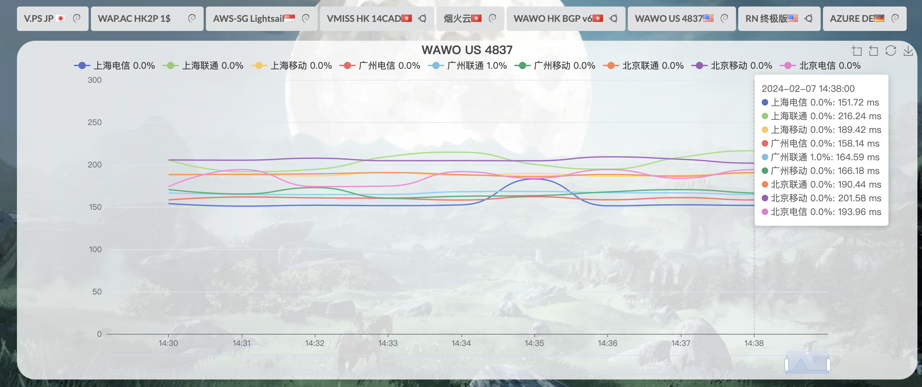
Task: Select the WAWO US 4837 tab
Action: pyautogui.click(x=682, y=18)
